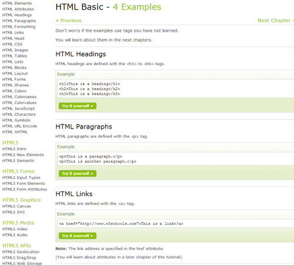Navigate to HTML CSS page
294x266 pixels.
click(12, 45)
